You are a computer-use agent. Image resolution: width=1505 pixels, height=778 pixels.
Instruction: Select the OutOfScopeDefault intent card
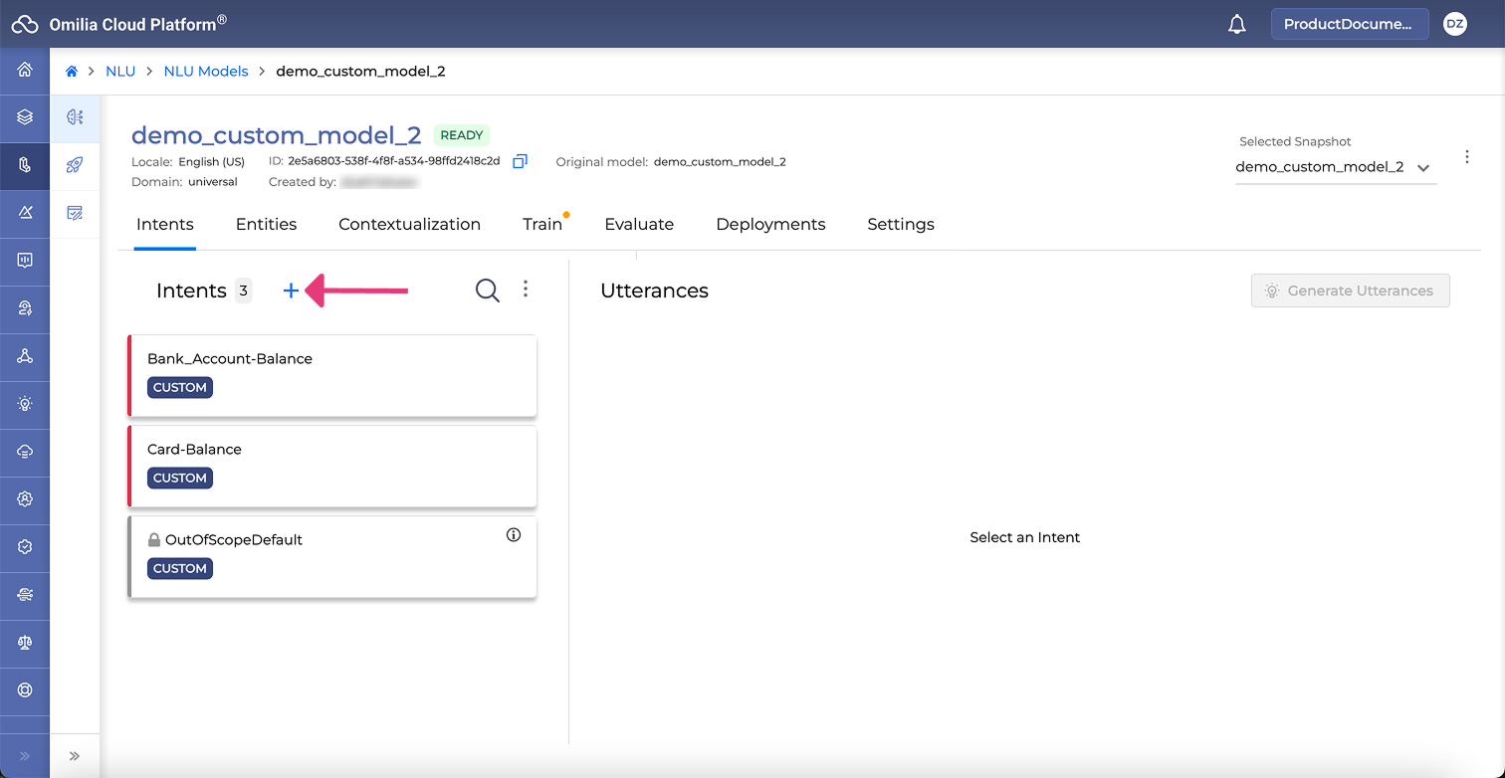tap(332, 557)
